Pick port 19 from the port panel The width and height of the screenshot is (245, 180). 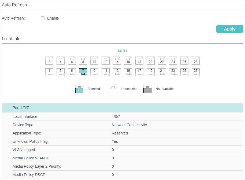click(151, 72)
